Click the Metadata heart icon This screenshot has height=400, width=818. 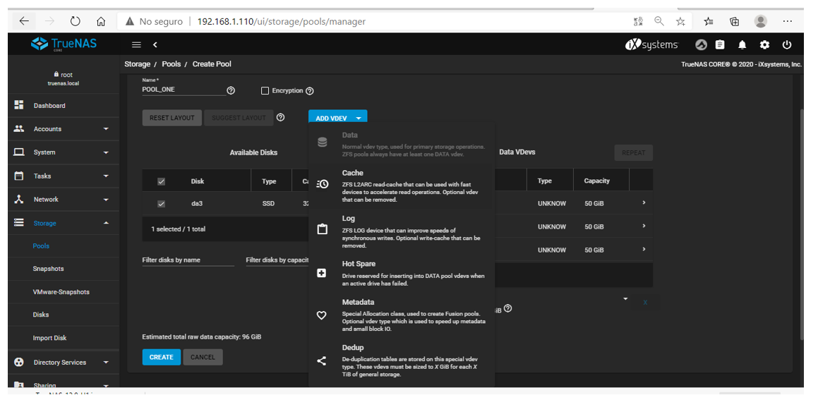[322, 315]
